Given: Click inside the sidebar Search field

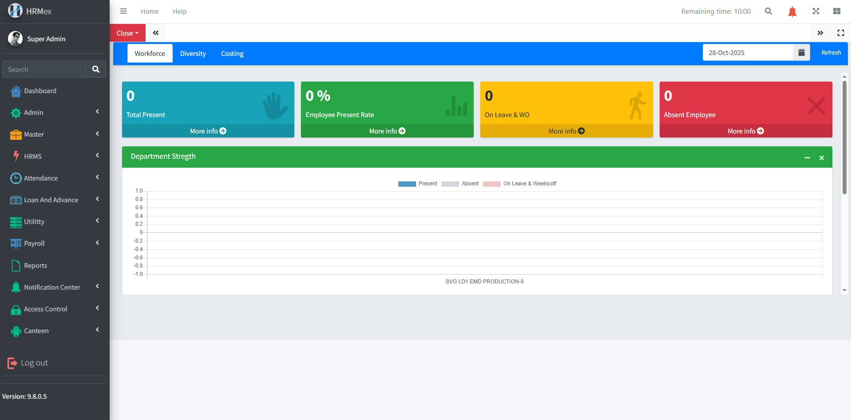Looking at the screenshot, I should (44, 69).
